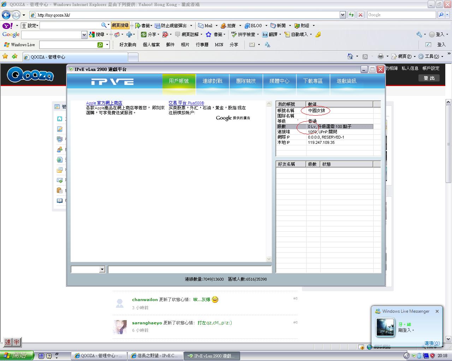
Task: Click the Yahoo toolbar search field
Action: point(70,25)
